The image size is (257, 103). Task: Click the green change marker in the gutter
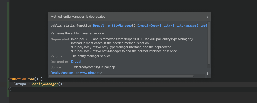[x=8, y=49]
